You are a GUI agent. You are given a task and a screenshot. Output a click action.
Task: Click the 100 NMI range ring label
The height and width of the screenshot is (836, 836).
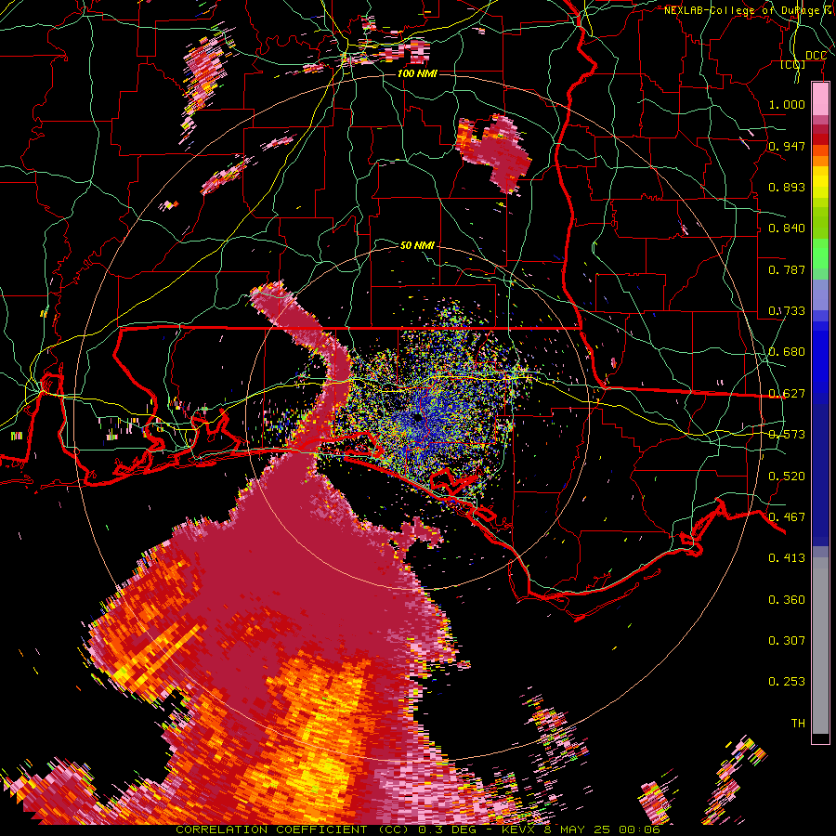click(x=417, y=73)
